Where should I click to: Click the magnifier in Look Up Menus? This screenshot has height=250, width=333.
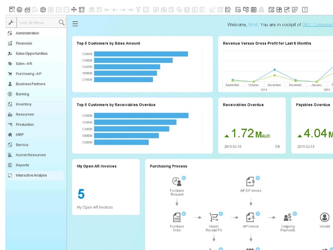tap(61, 22)
